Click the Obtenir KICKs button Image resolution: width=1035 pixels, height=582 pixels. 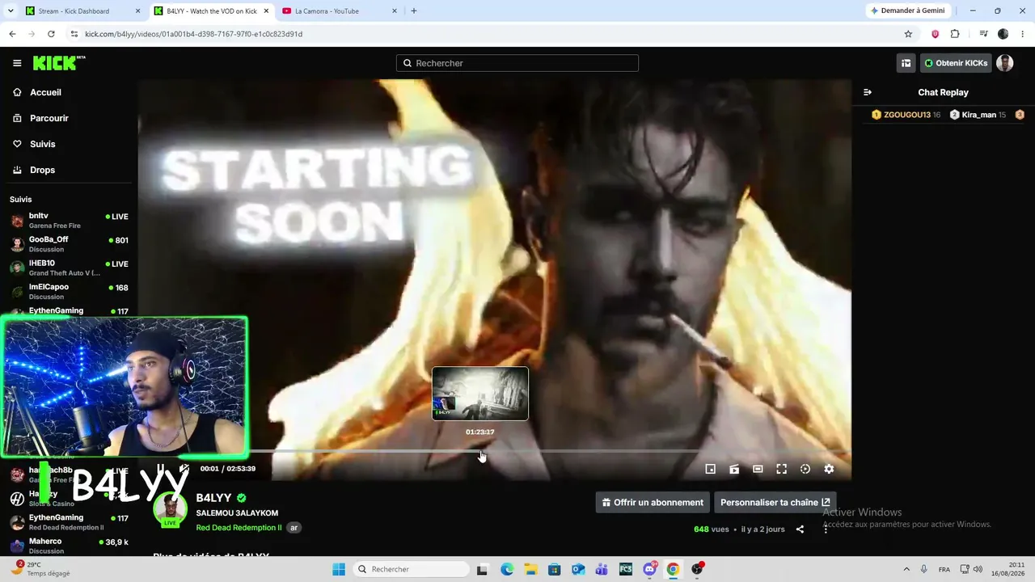click(956, 63)
